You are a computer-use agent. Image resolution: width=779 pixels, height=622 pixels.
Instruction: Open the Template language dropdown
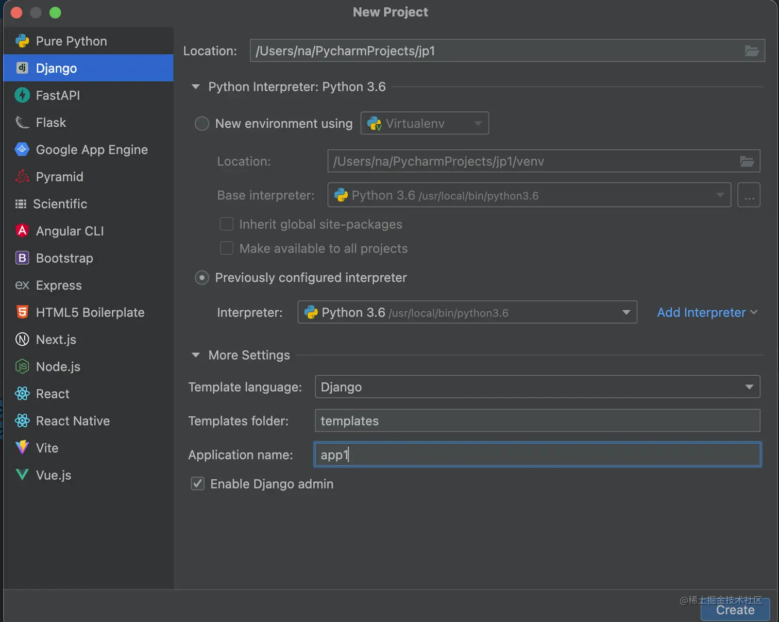coord(749,387)
